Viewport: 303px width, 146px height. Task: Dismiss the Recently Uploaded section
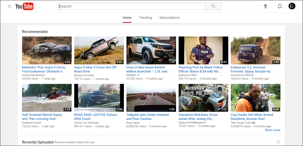278,142
